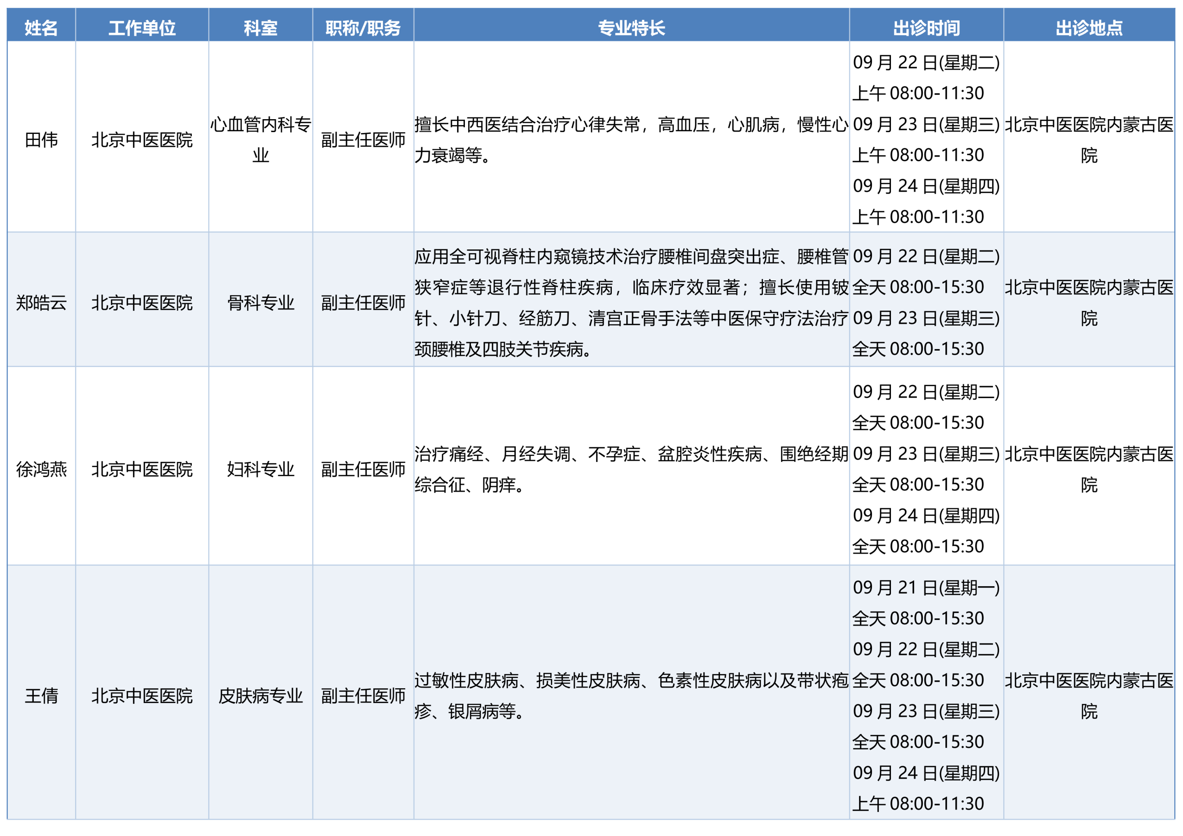Click the 科室 column header

coord(261,28)
